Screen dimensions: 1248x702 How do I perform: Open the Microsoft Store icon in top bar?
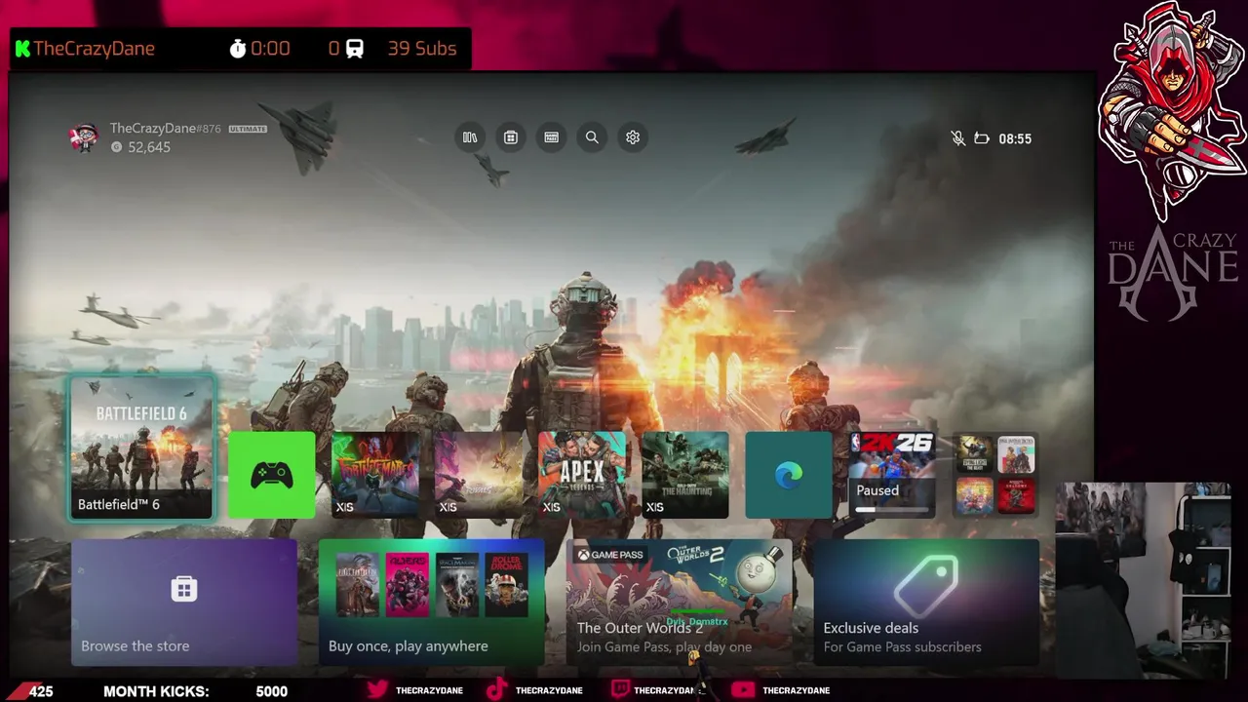click(511, 137)
